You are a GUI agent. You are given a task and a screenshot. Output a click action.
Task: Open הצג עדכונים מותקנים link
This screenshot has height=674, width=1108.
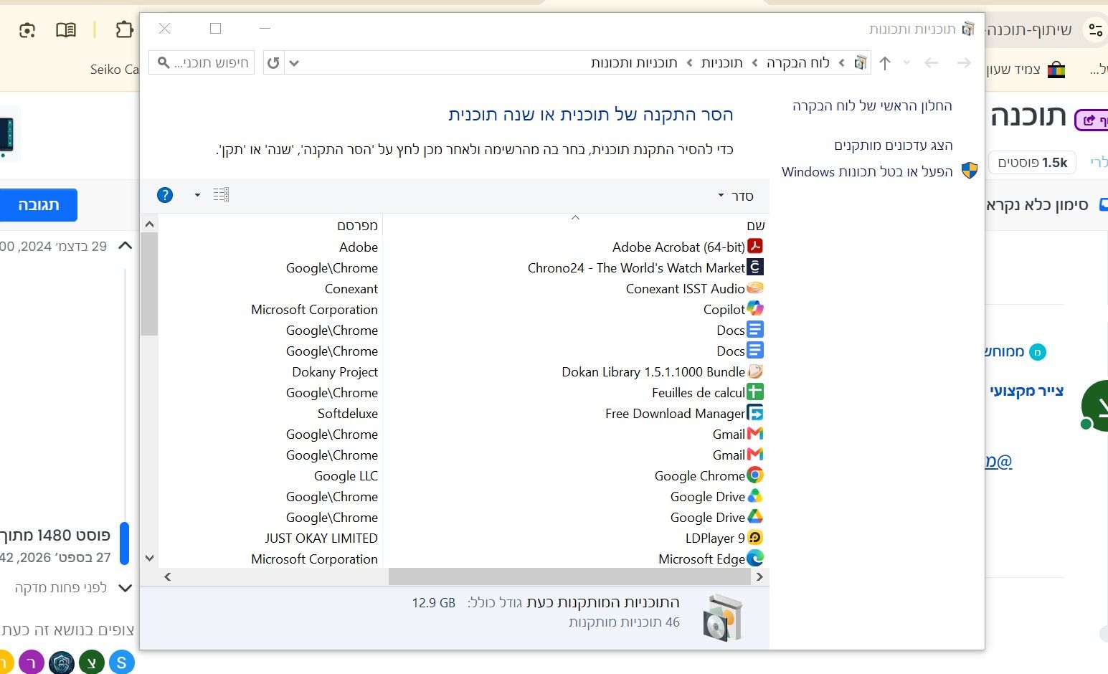pos(893,146)
